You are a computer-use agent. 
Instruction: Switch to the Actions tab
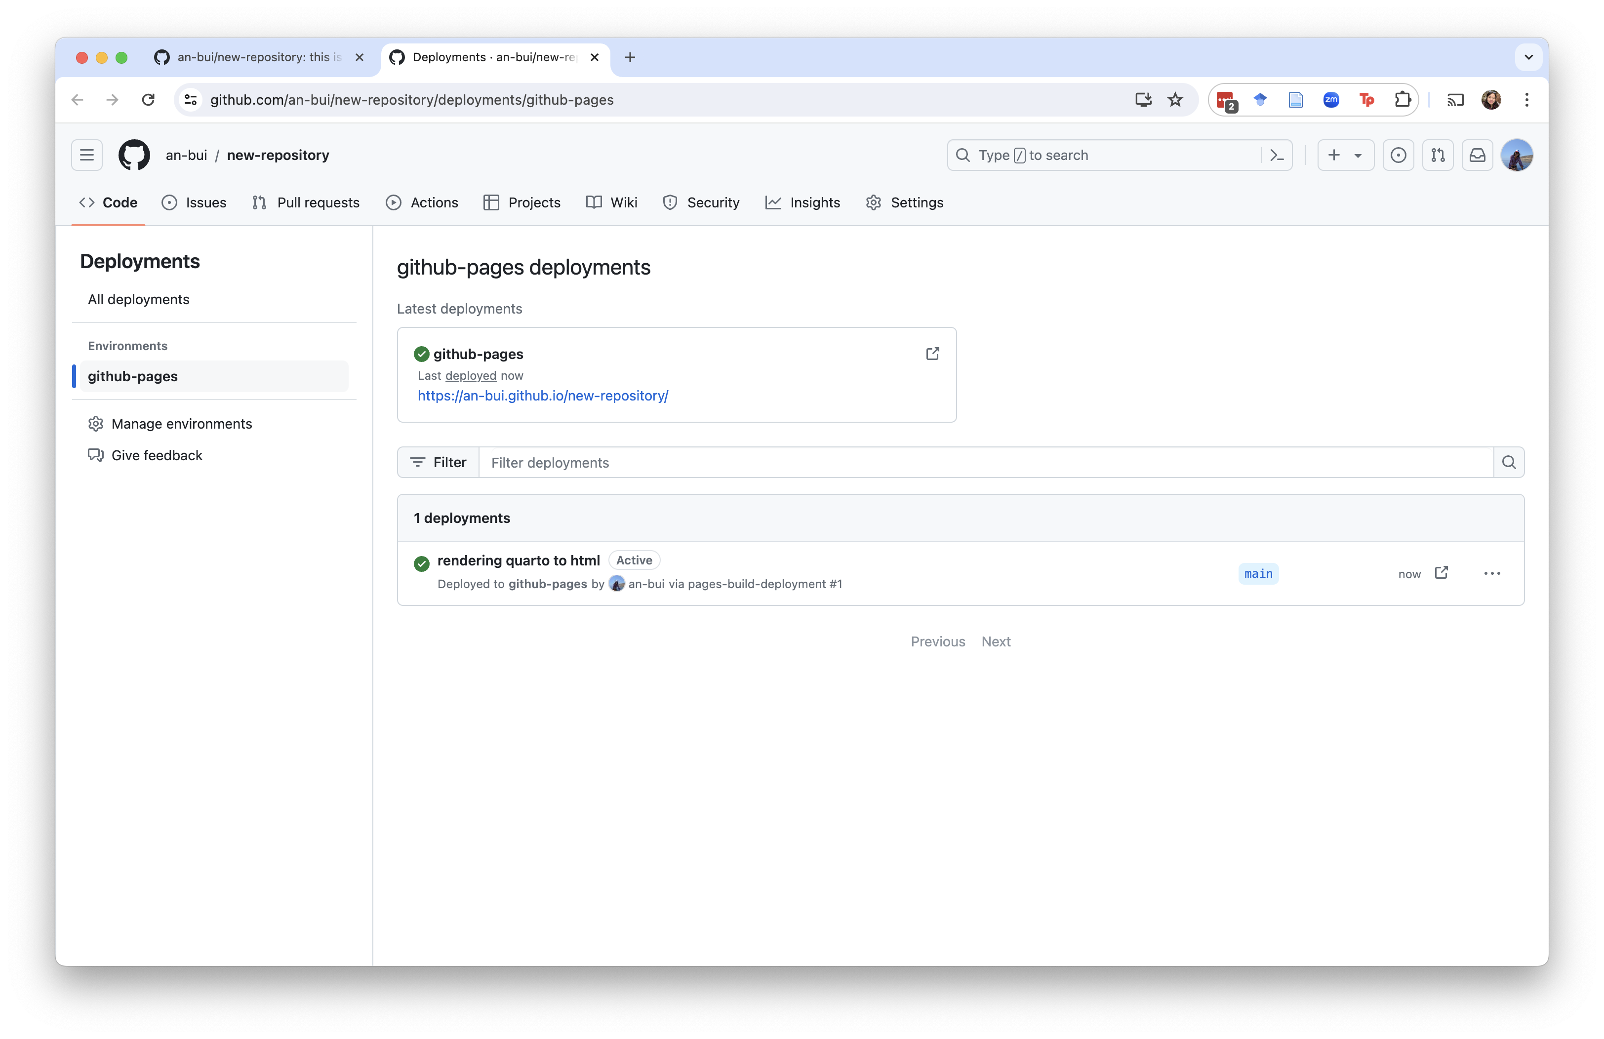422,203
